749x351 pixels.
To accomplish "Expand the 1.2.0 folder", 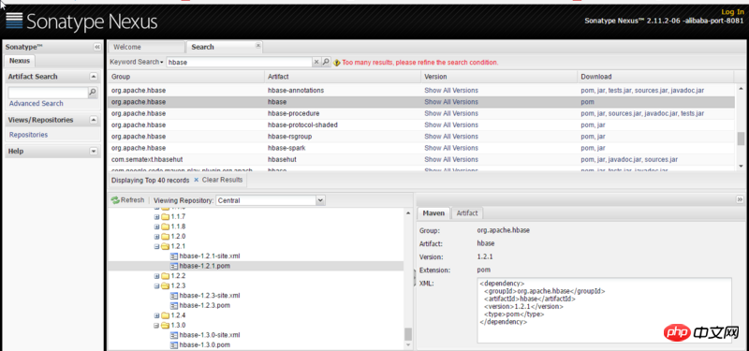I will pos(156,237).
